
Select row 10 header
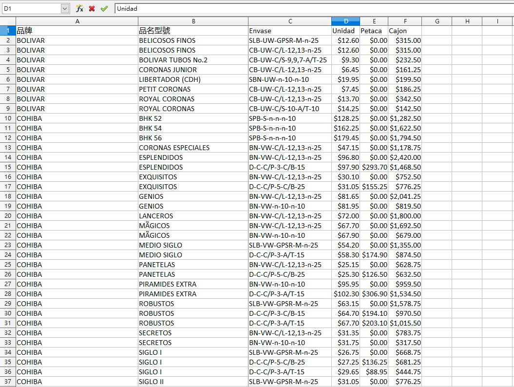(x=8, y=118)
